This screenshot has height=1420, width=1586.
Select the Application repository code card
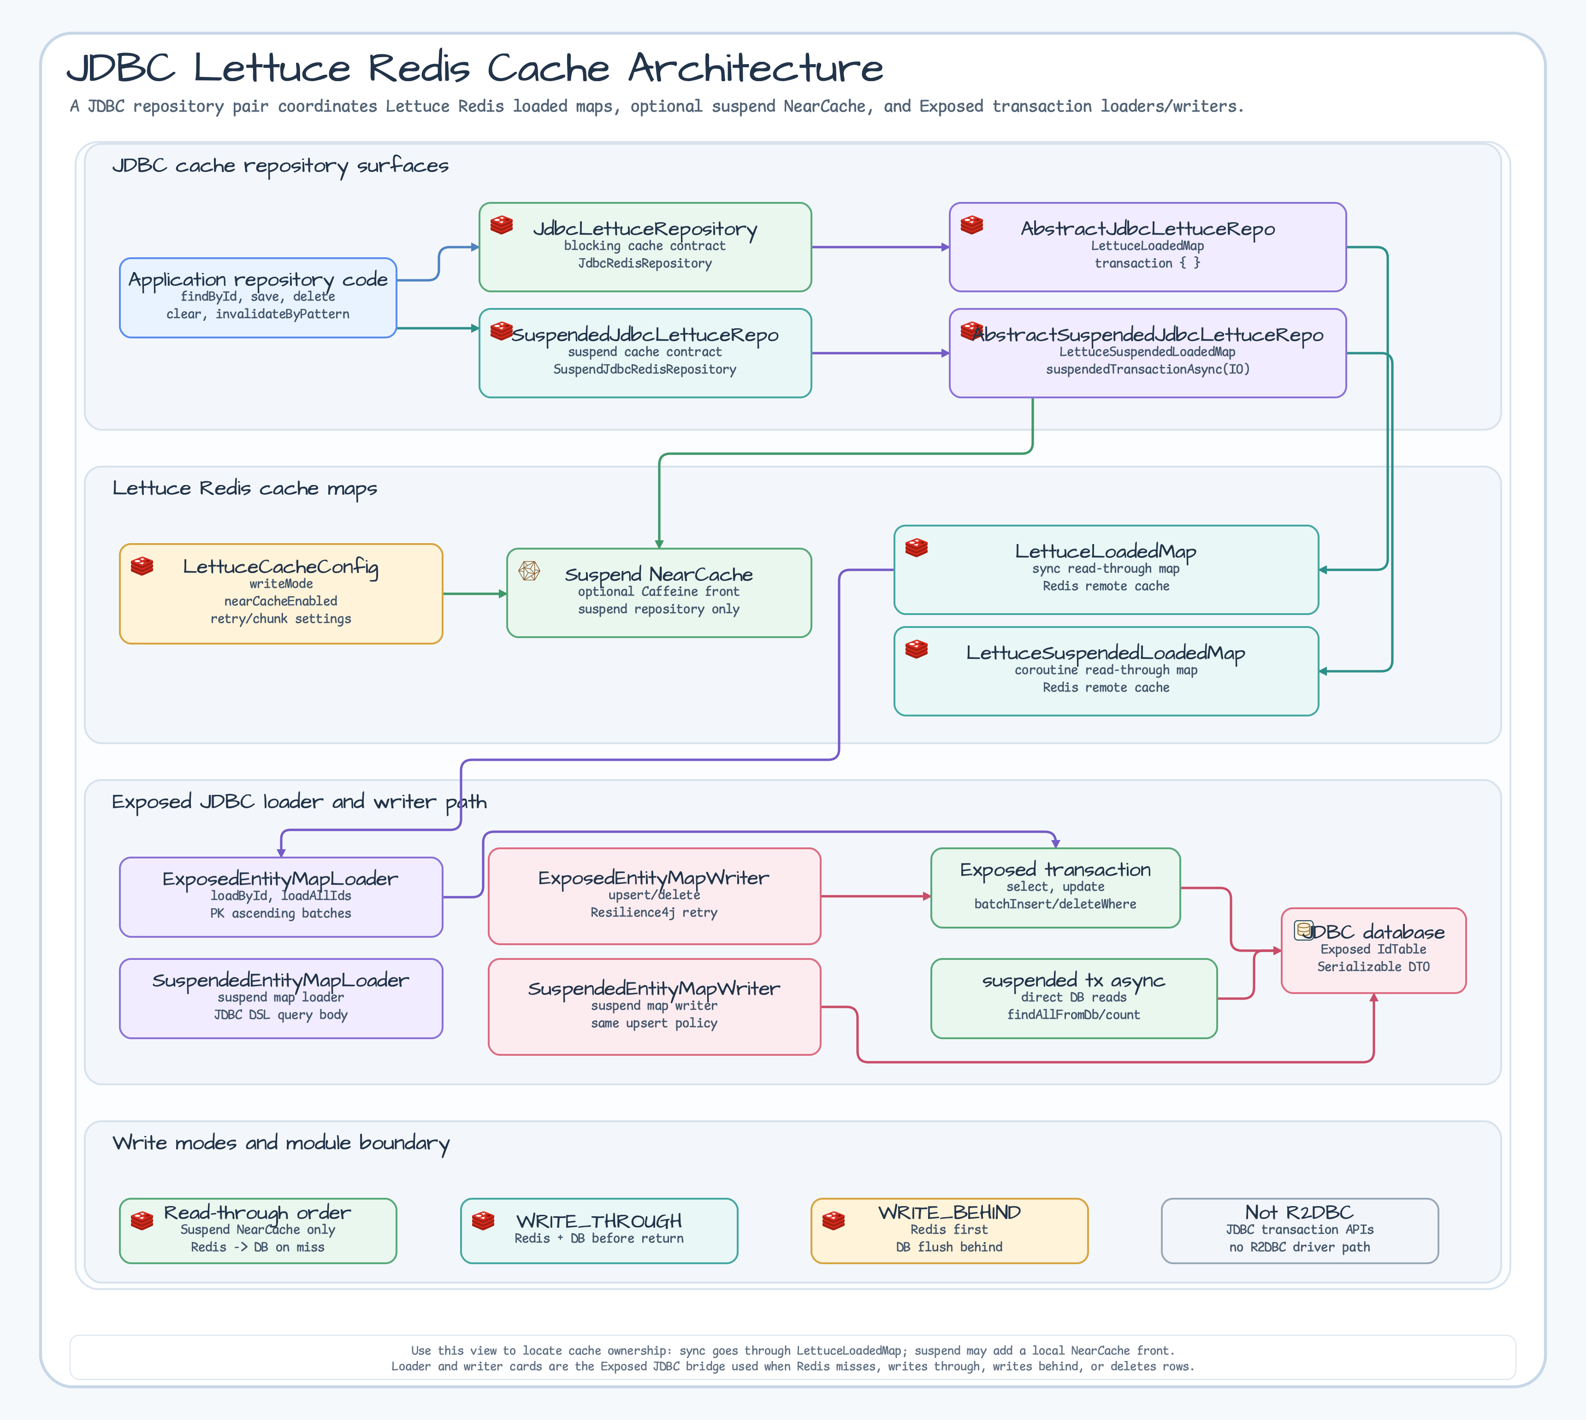(258, 298)
